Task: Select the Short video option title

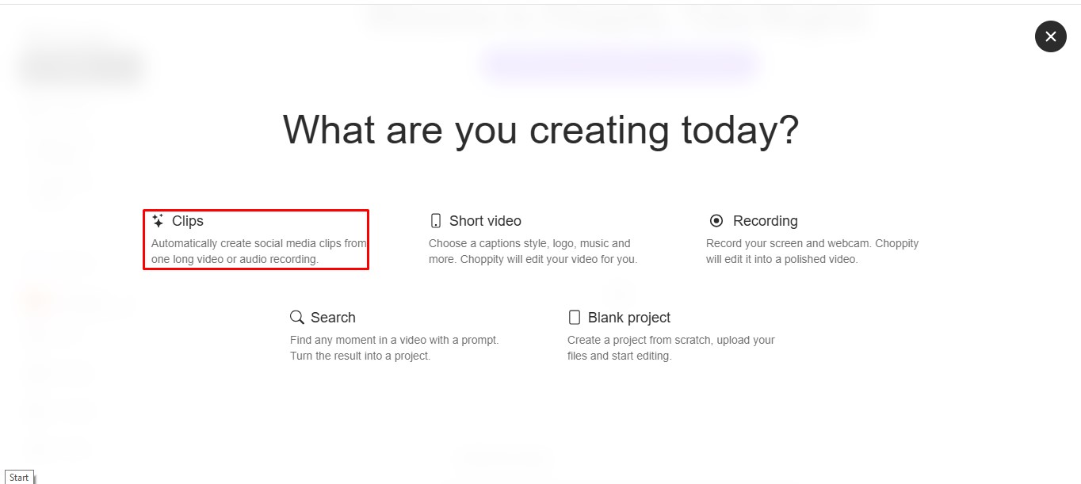Action: tap(485, 221)
